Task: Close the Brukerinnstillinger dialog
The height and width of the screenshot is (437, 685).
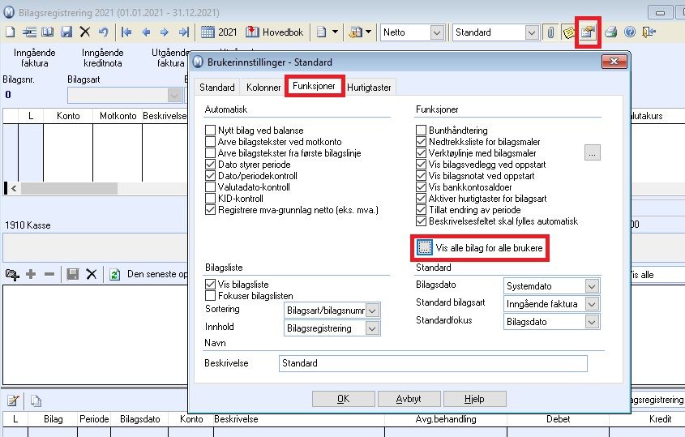Action: [x=614, y=62]
